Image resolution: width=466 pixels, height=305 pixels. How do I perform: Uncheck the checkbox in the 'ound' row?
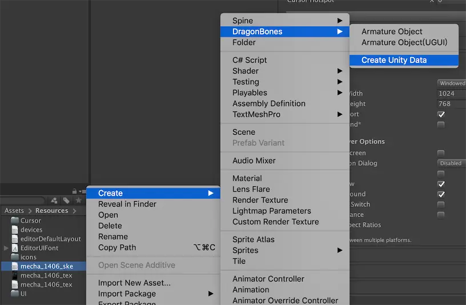441,194
